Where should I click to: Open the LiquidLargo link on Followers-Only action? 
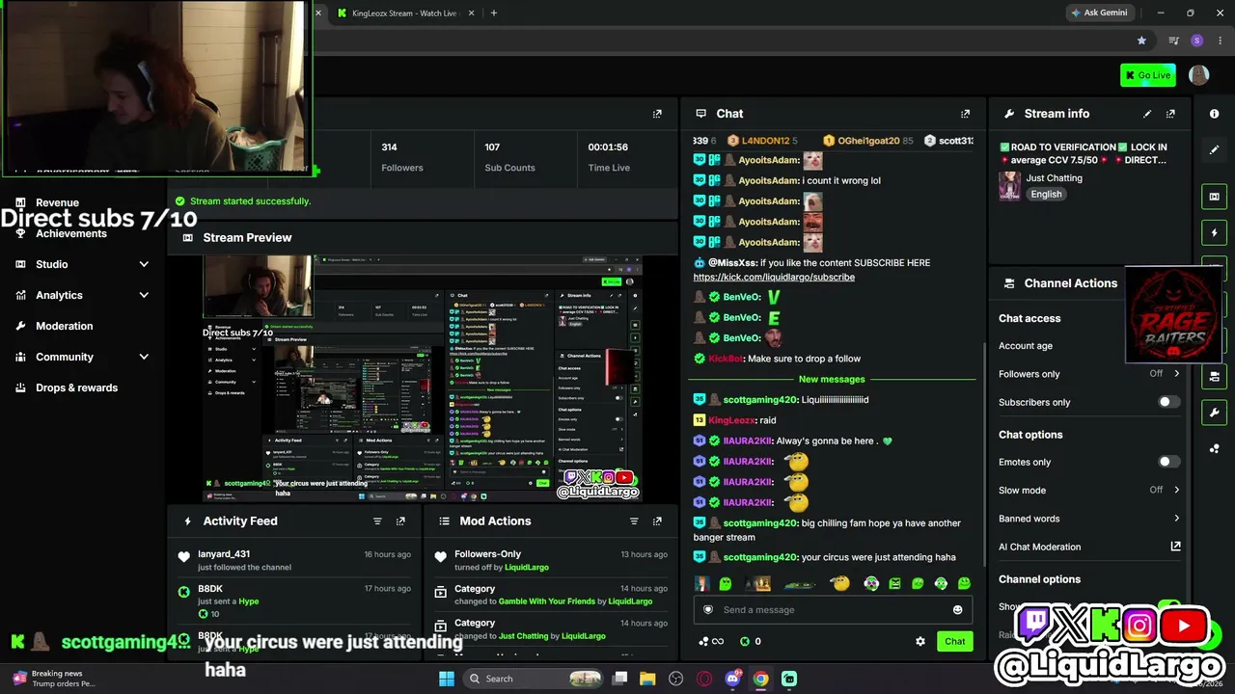[x=526, y=567]
